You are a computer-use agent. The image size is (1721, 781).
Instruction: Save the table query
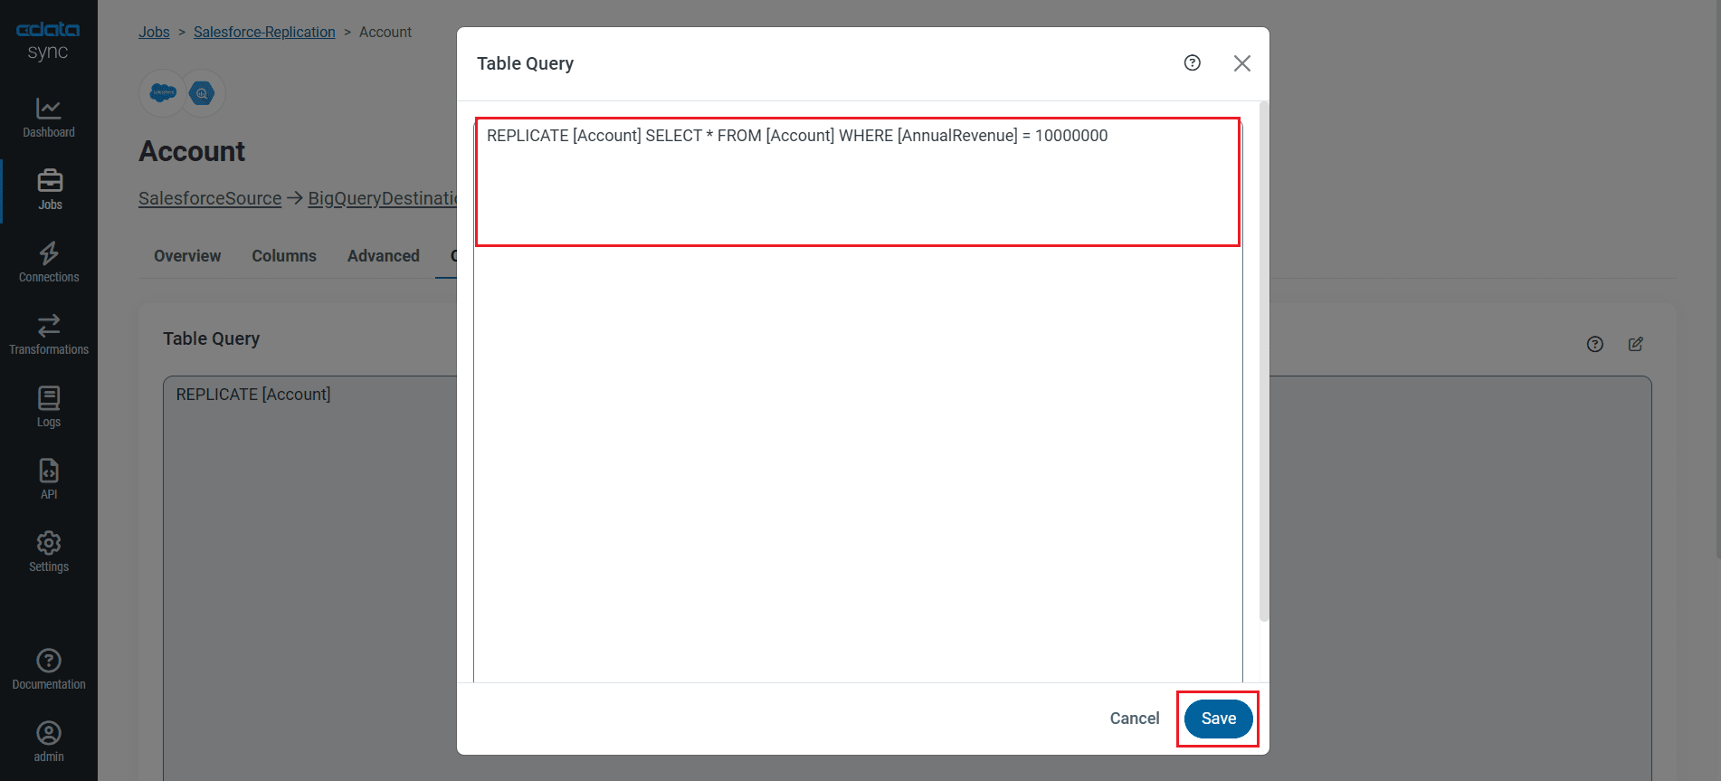click(1218, 719)
